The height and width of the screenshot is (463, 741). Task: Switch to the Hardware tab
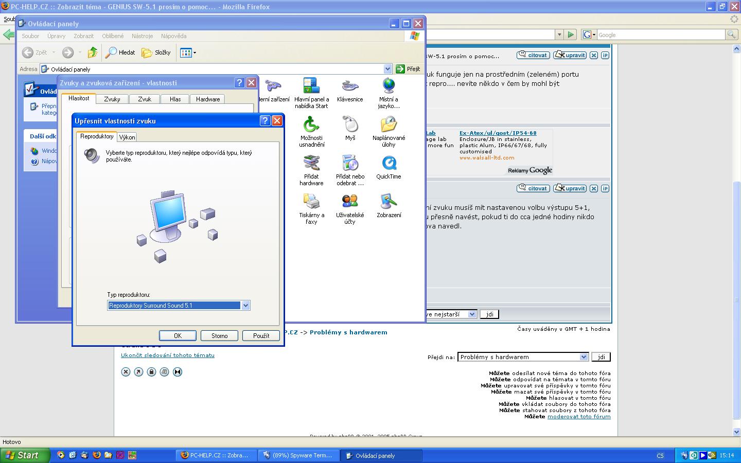tap(208, 99)
